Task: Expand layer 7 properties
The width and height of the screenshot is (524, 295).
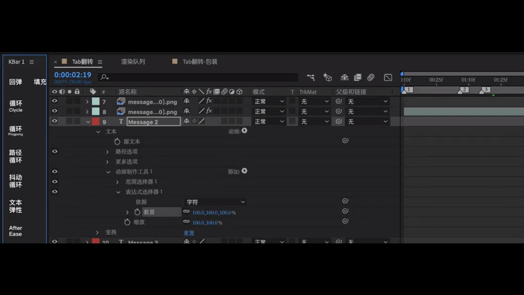Action: (87, 102)
